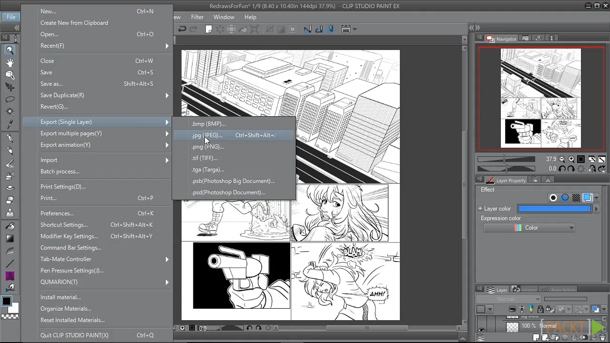
Task: Select the Brush tool
Action: [x=10, y=163]
